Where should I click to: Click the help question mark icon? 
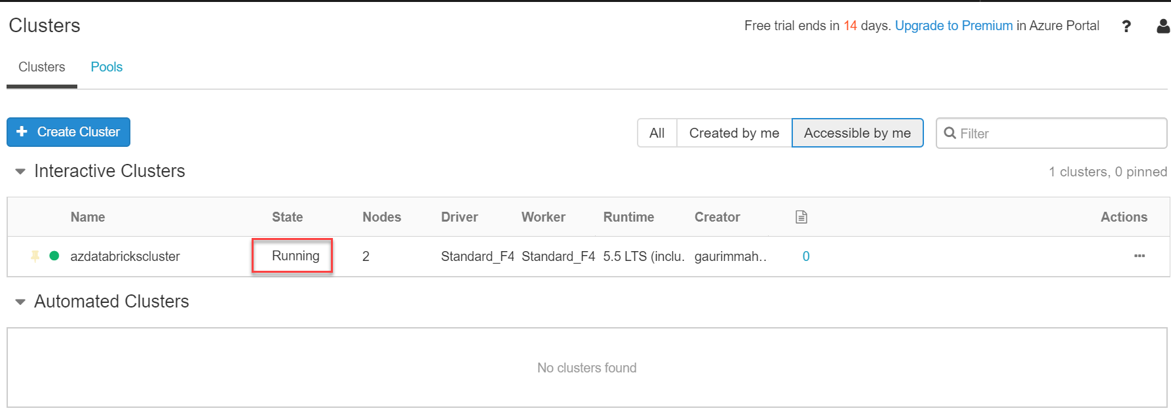tap(1126, 26)
